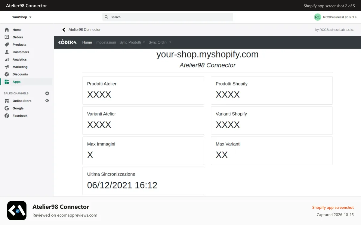Screen dimensions: 361x225
Task: Click the Max Immagini card
Action: click(x=143, y=151)
